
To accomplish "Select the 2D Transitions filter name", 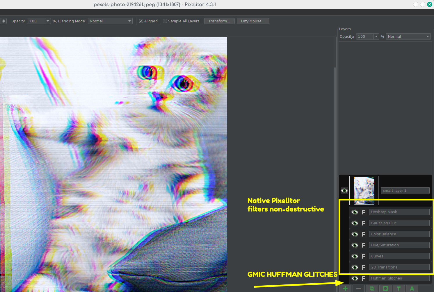I will [x=399, y=267].
